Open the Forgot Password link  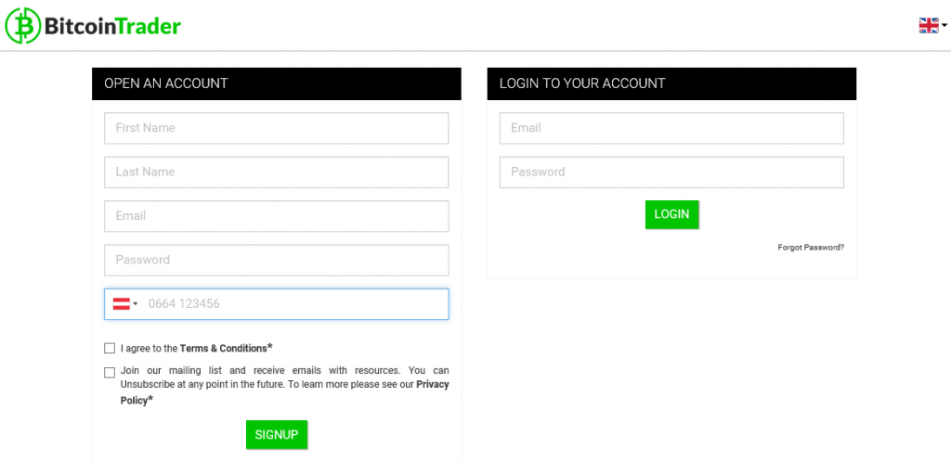coord(811,248)
